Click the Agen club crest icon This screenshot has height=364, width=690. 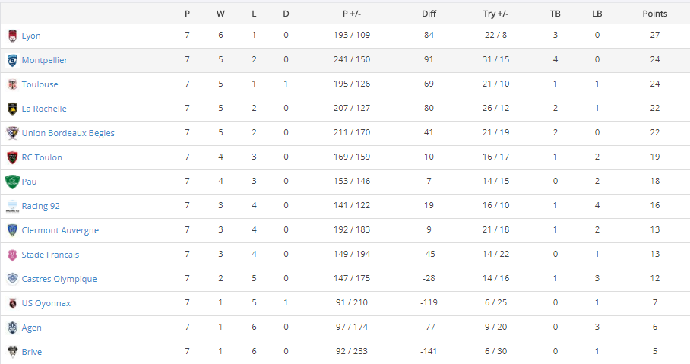click(12, 328)
